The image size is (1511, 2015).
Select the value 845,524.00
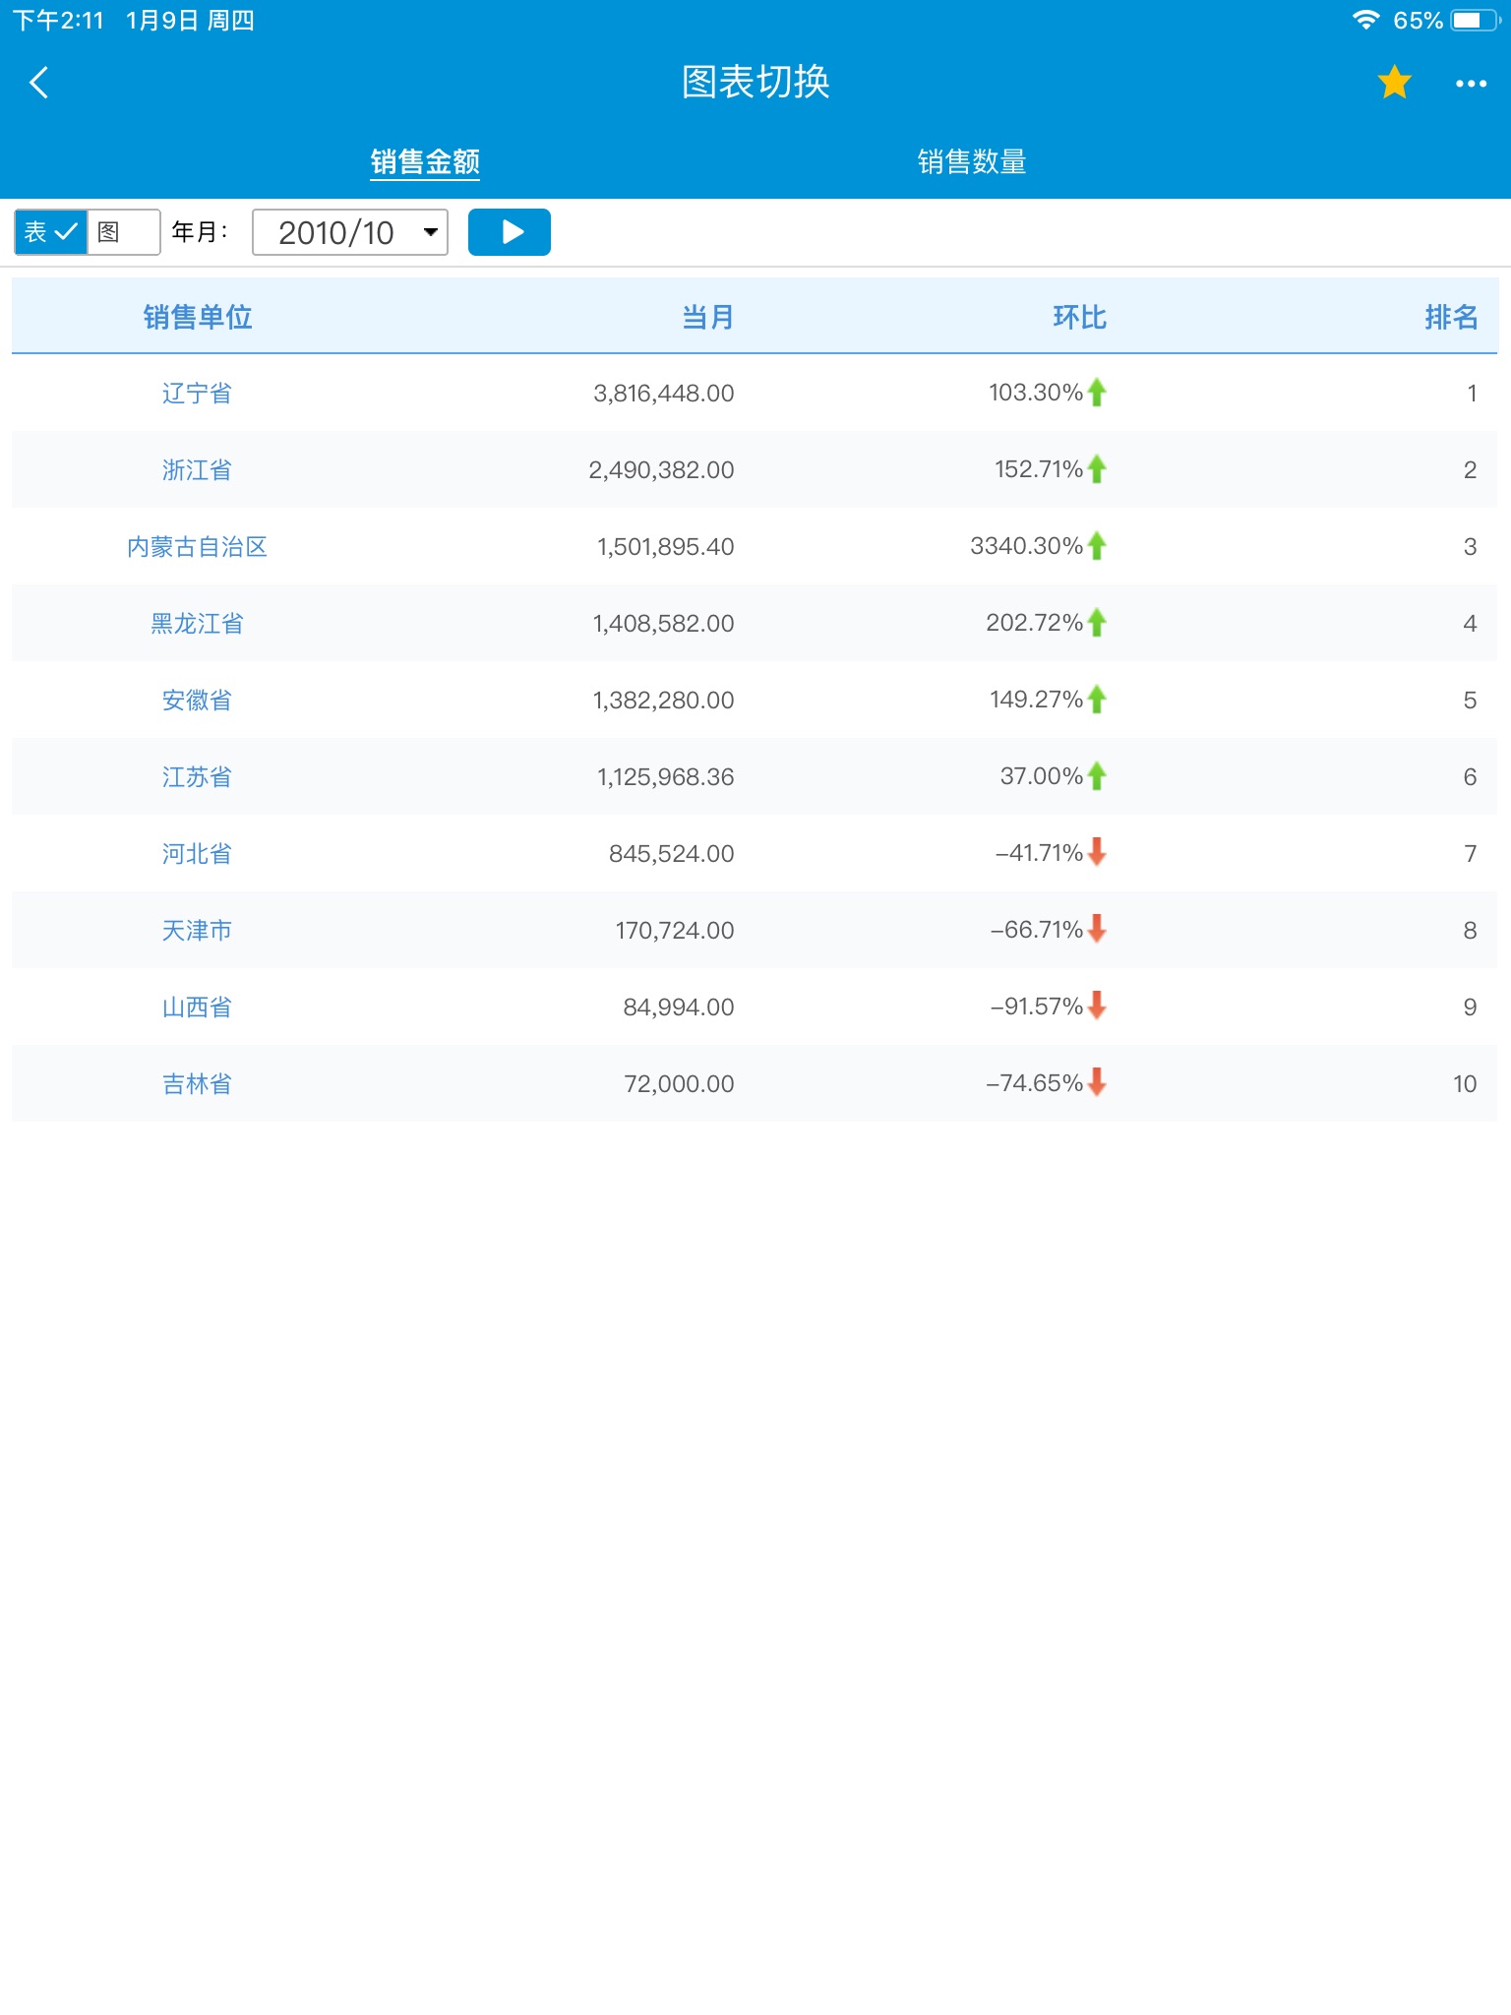[672, 854]
